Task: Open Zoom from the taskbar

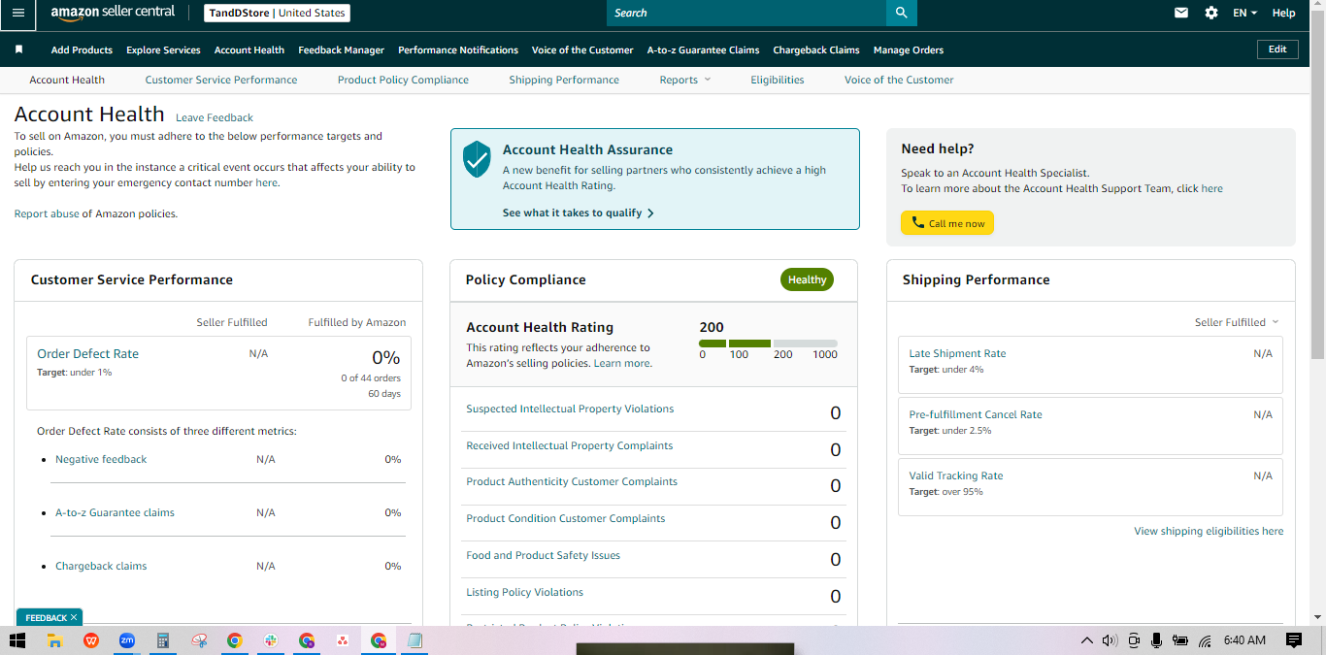Action: point(127,640)
